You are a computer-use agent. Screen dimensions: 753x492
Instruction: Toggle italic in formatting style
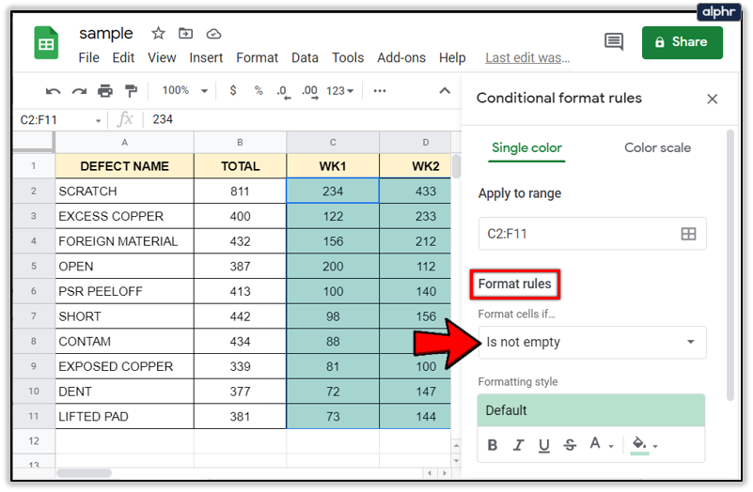[x=518, y=444]
